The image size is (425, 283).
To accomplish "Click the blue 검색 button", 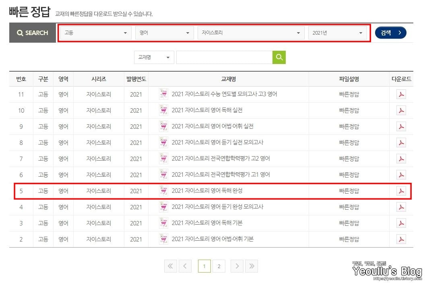I will click(x=390, y=33).
